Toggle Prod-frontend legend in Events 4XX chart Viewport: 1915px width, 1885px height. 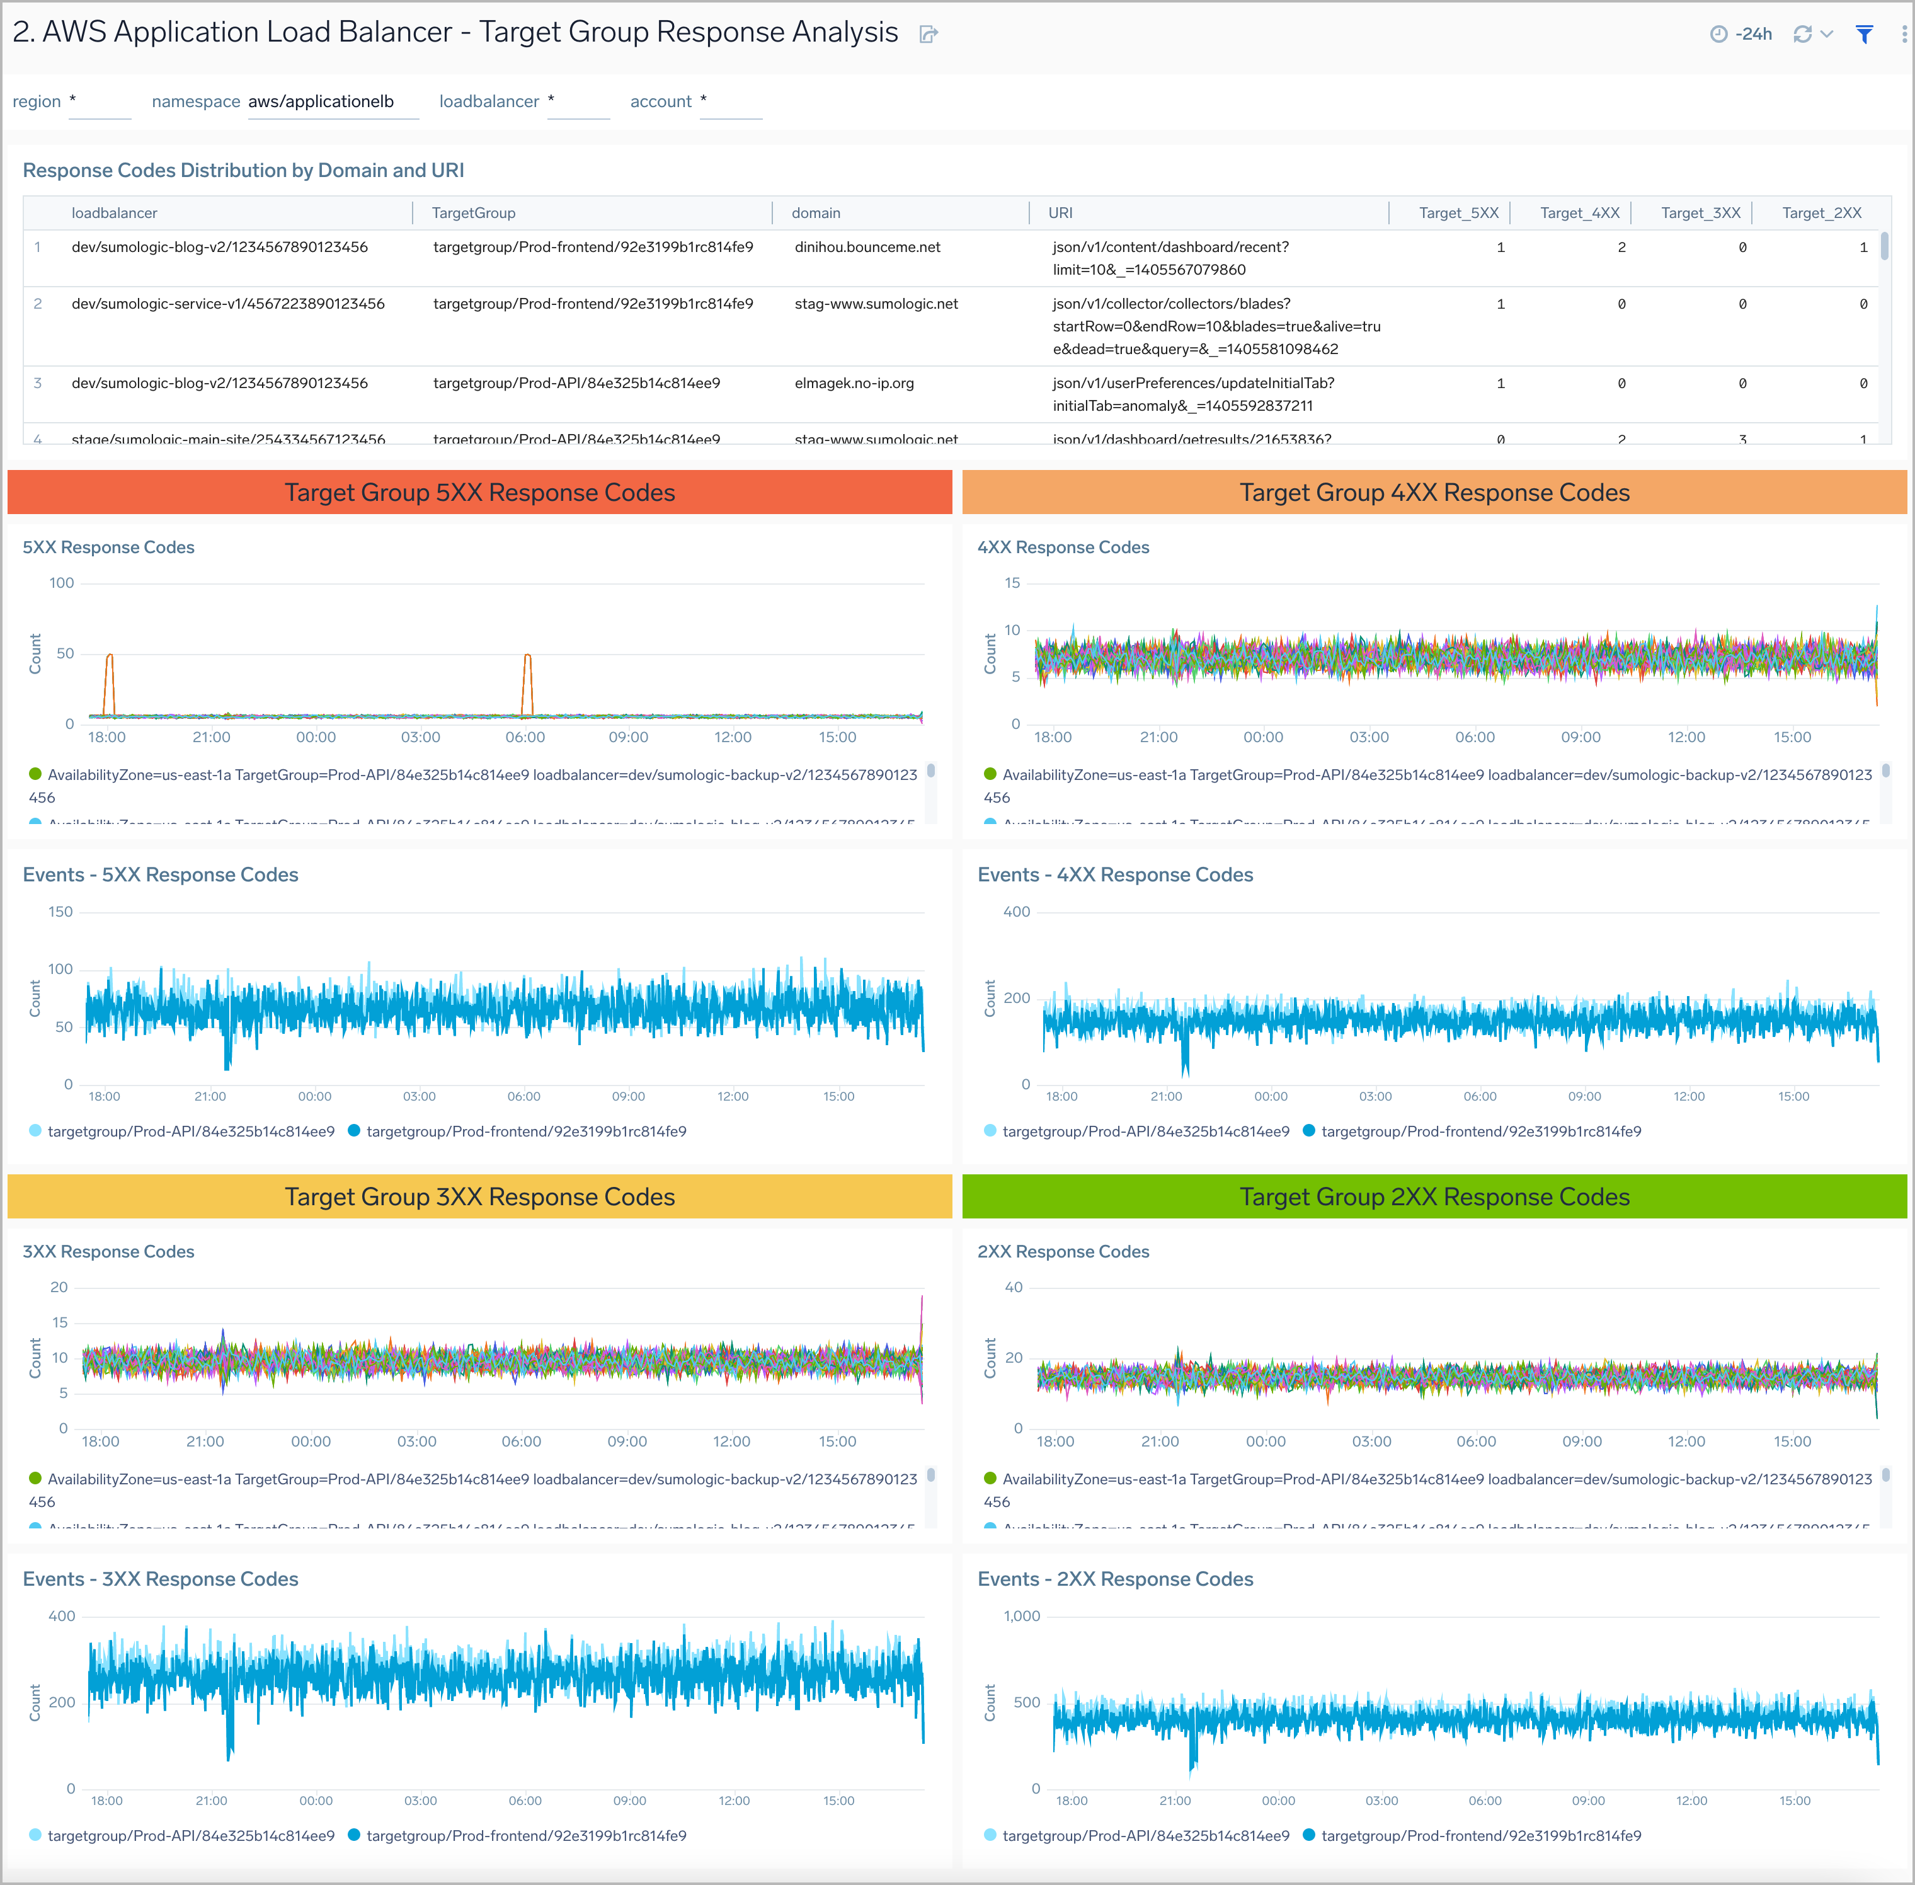(x=1472, y=1132)
